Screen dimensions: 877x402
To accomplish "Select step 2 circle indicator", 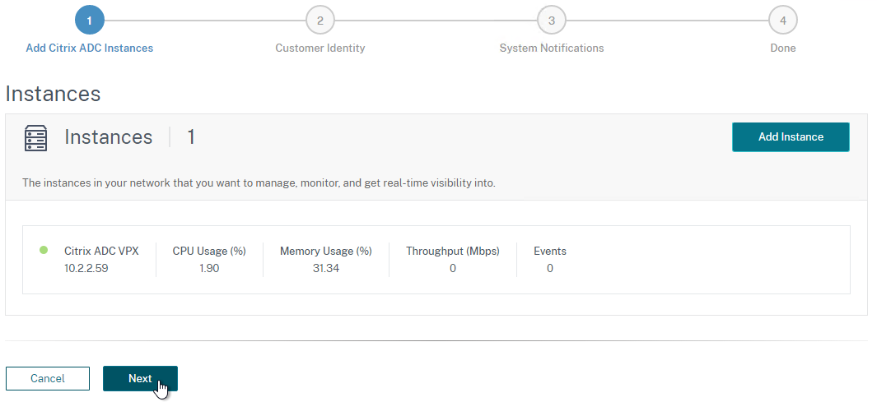I will click(320, 21).
